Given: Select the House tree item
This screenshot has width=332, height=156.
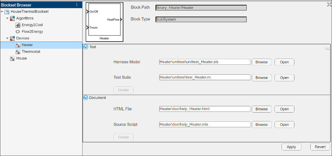Looking at the screenshot, I should click(21, 58).
